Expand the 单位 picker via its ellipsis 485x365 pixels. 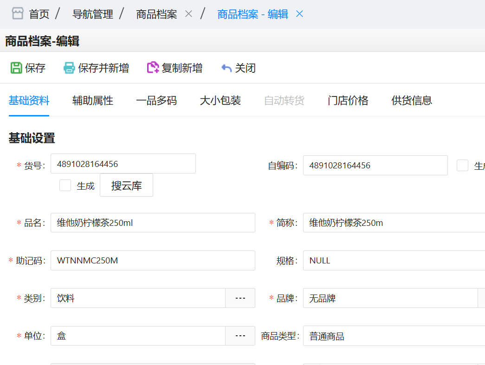[x=240, y=336]
